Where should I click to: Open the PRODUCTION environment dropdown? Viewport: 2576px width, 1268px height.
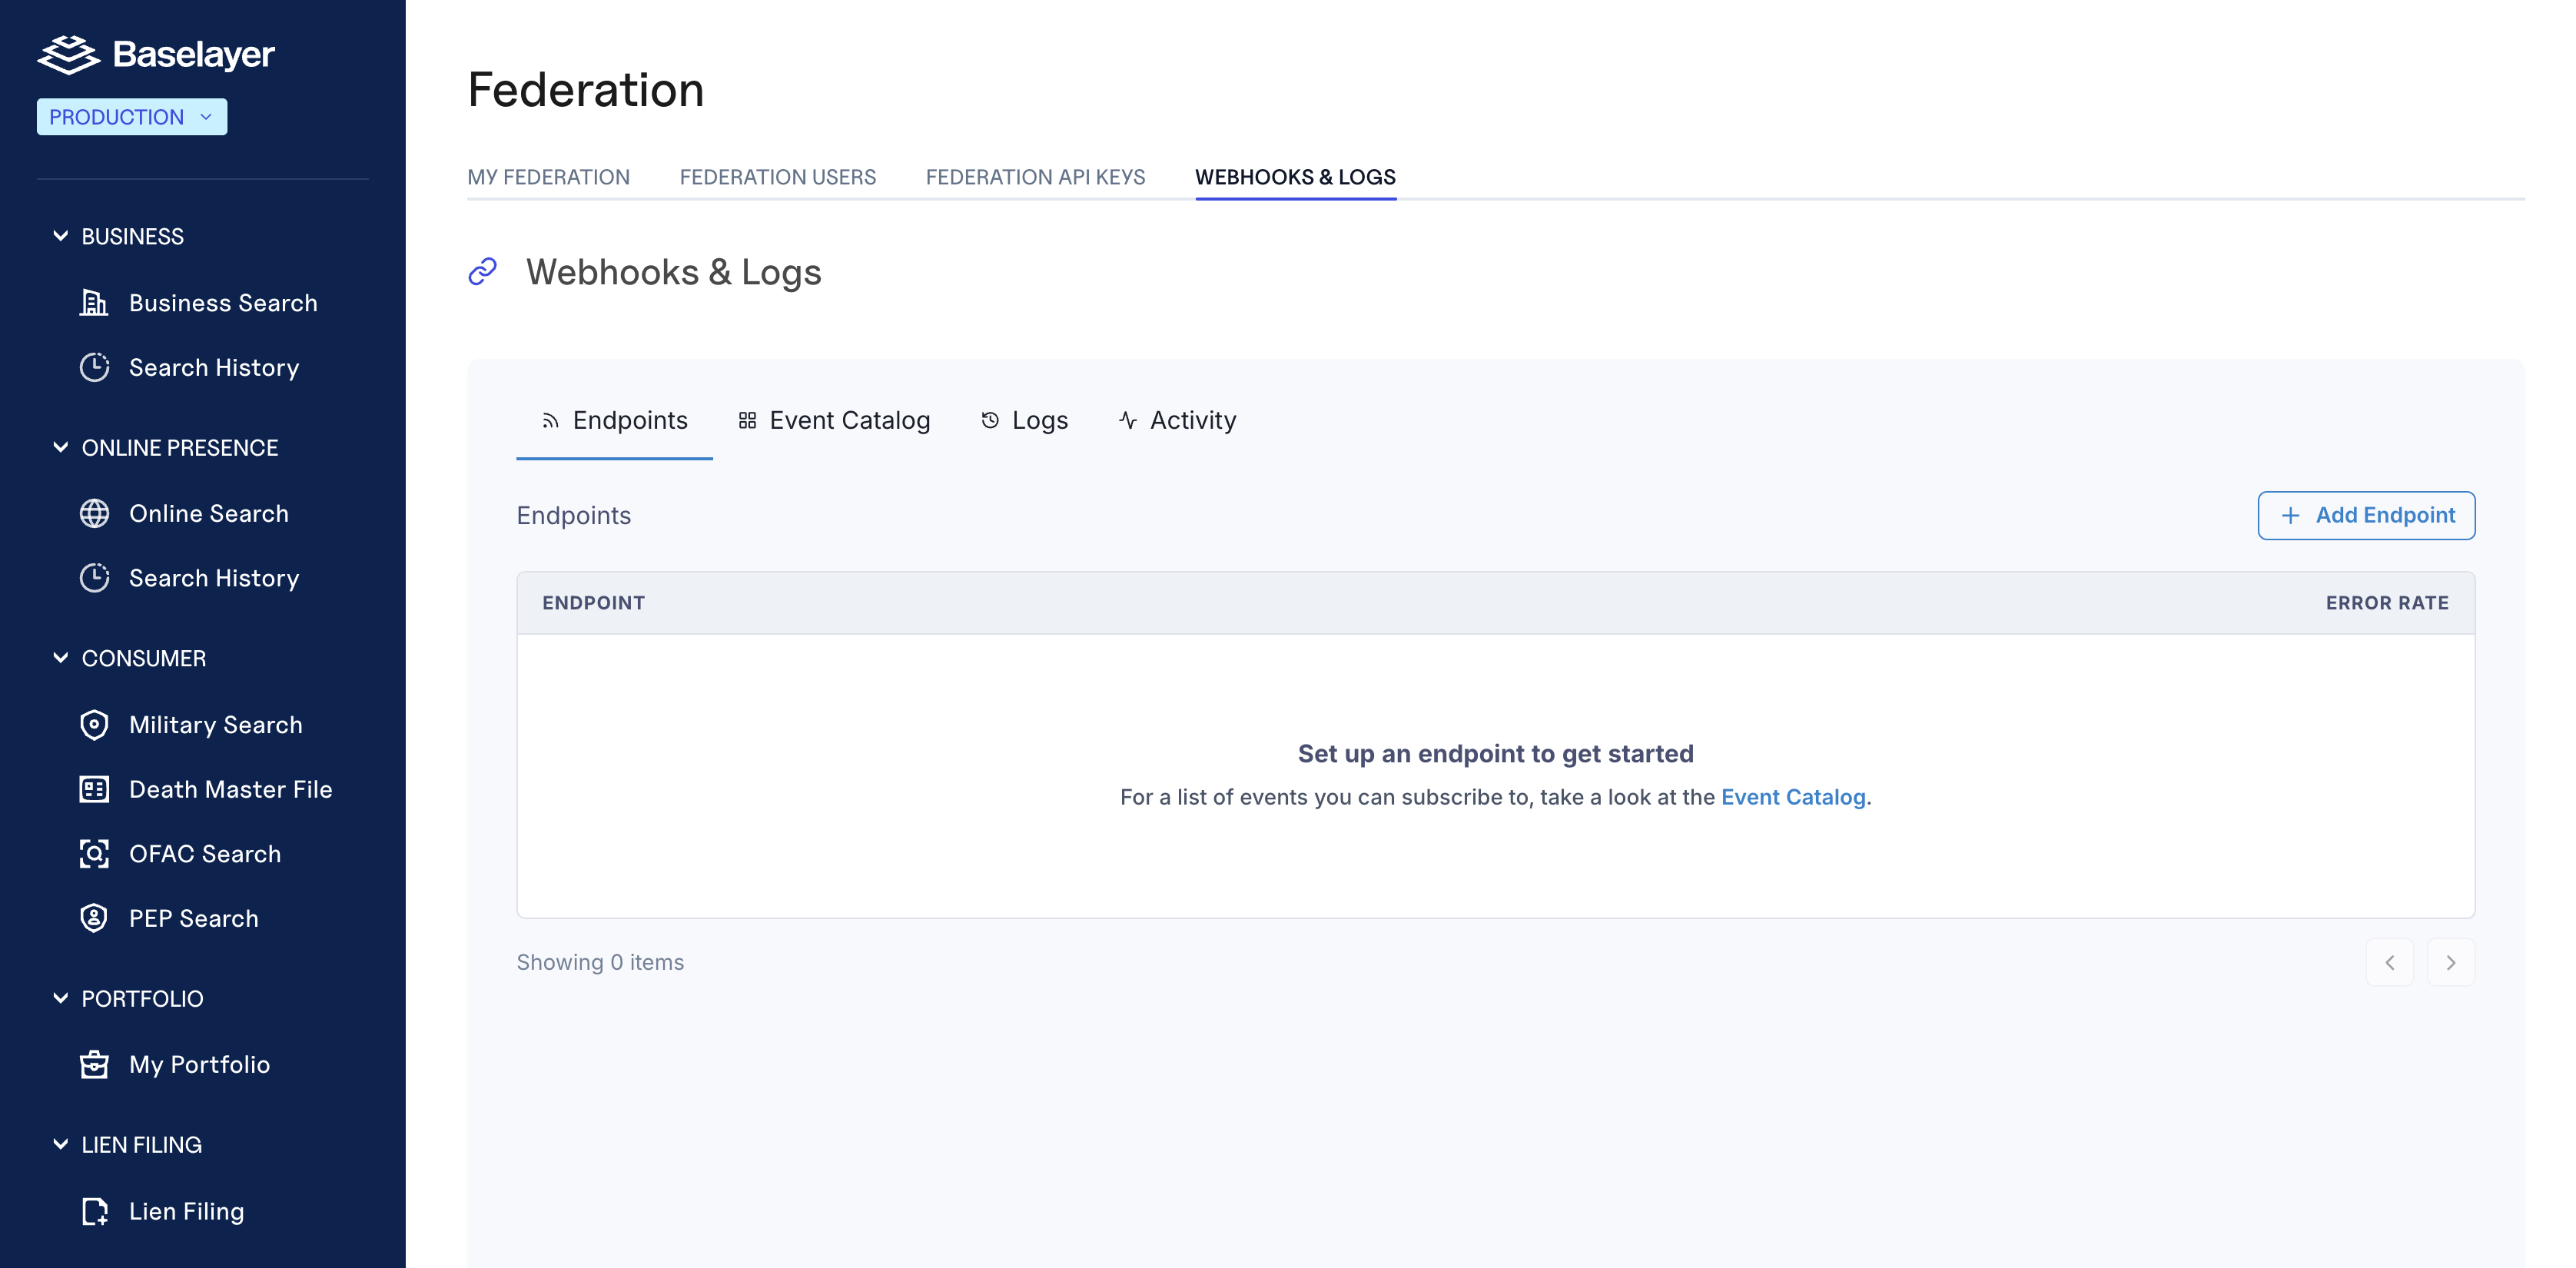point(132,117)
